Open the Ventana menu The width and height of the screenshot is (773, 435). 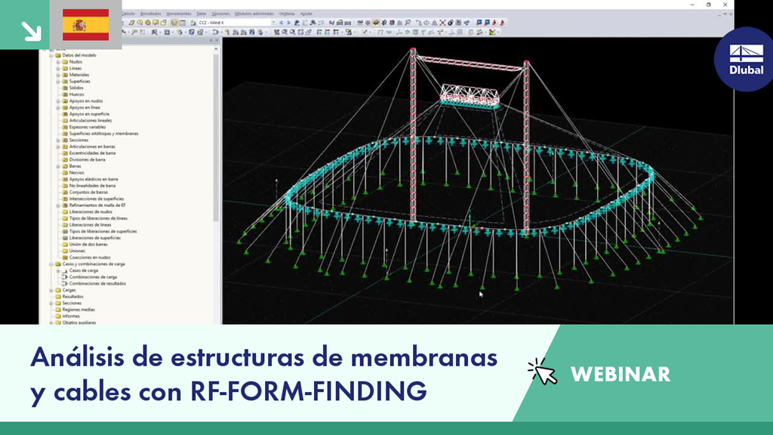coord(287,14)
